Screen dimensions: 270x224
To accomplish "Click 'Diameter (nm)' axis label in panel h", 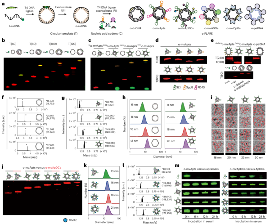I will click(x=163, y=157).
